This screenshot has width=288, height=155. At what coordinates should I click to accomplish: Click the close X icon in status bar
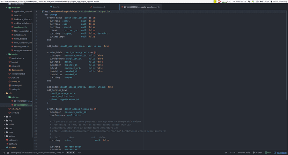[8, 153]
